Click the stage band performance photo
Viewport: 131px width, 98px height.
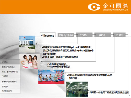click(51, 77)
